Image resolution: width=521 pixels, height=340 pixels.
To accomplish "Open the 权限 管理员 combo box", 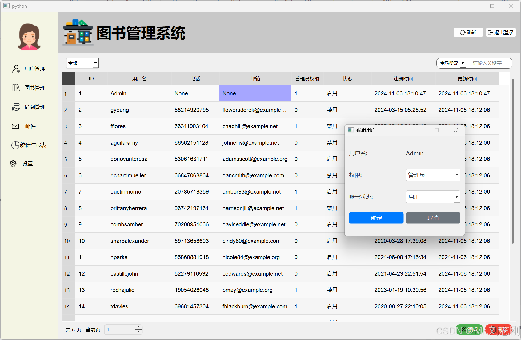I will pyautogui.click(x=433, y=175).
